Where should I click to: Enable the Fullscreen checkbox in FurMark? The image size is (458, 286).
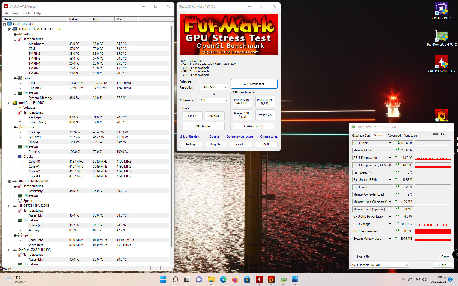tap(202, 81)
